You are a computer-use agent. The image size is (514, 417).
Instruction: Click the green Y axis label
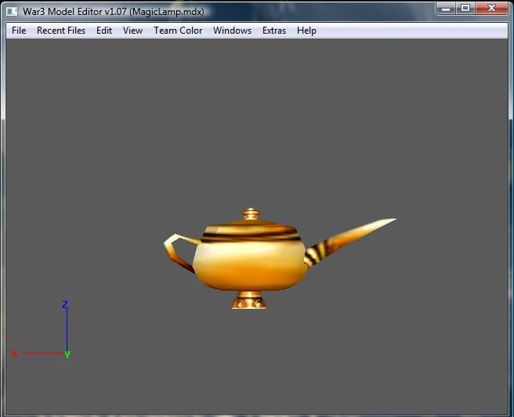[67, 354]
